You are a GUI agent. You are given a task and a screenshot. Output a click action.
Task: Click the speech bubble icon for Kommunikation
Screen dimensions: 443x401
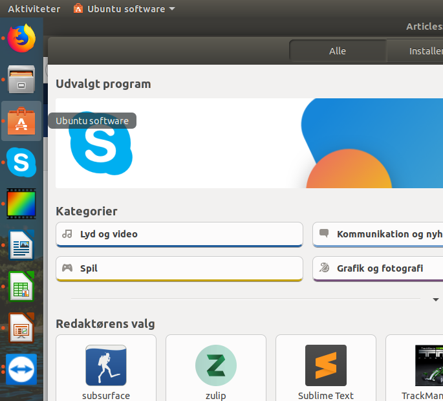(x=324, y=233)
